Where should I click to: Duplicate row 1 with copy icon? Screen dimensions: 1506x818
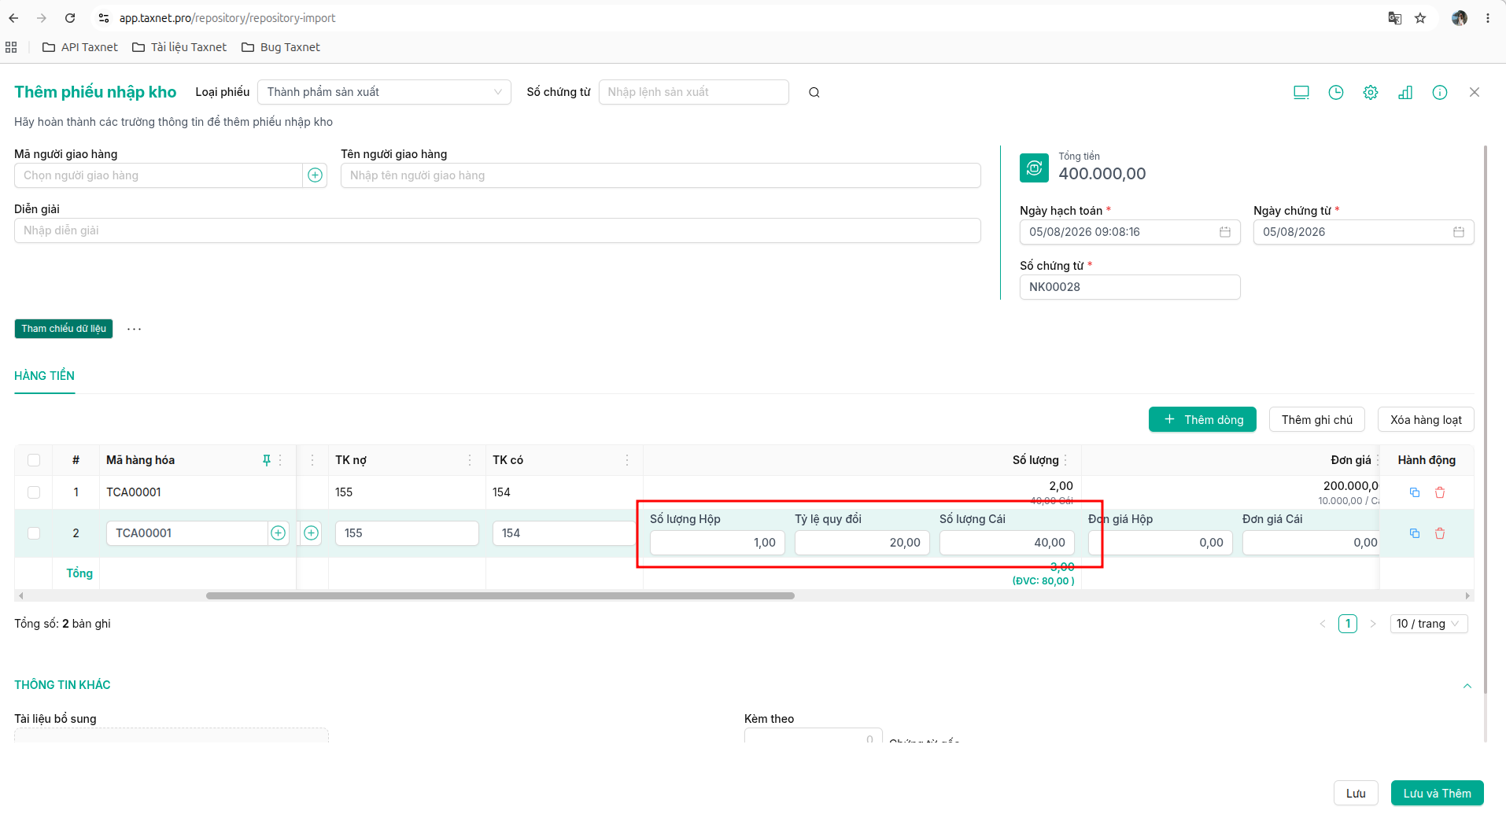coord(1415,492)
